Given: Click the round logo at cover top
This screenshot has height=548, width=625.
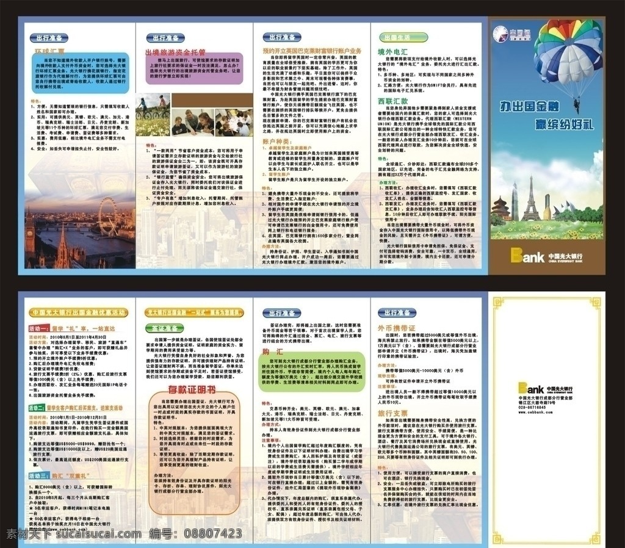Looking at the screenshot, I should click(500, 34).
